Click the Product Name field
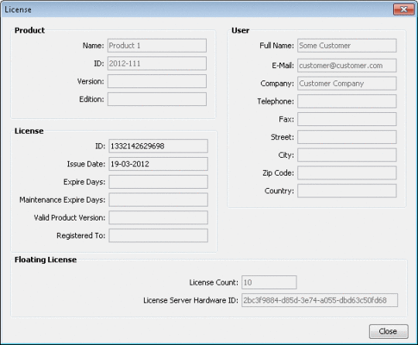The width and height of the screenshot is (418, 345). pos(157,46)
